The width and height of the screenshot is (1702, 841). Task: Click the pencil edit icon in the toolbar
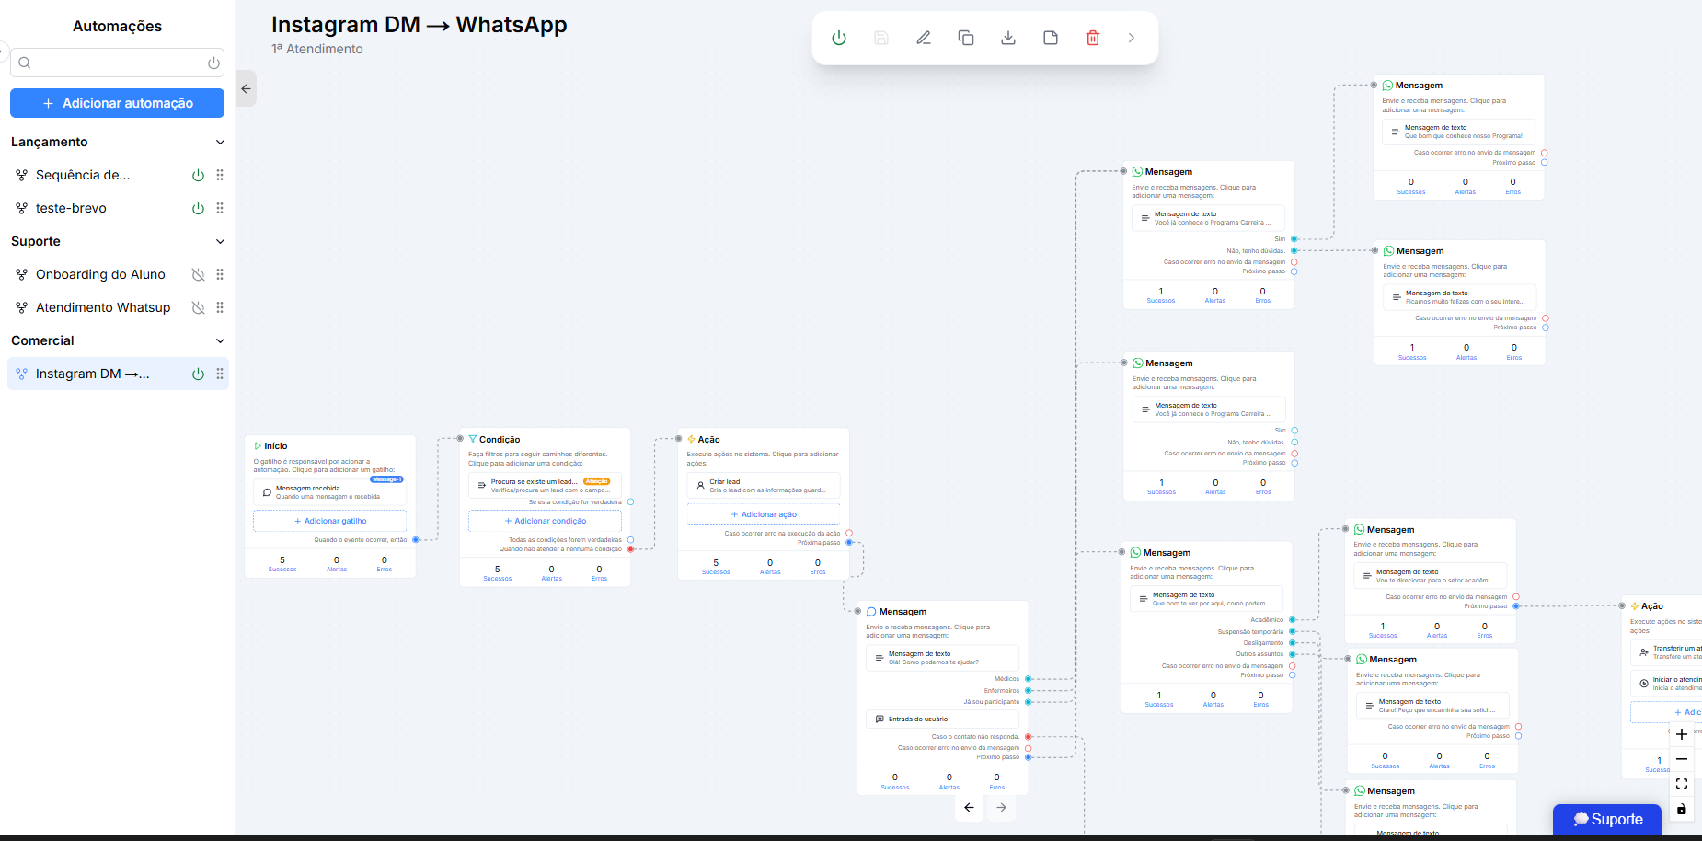924,38
